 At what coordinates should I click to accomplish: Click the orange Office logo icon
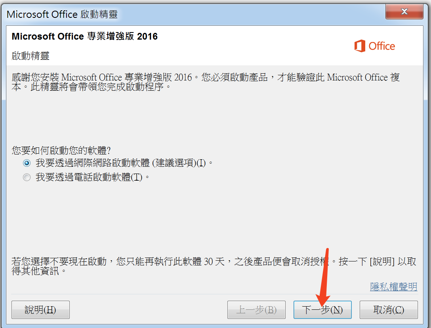[x=360, y=46]
